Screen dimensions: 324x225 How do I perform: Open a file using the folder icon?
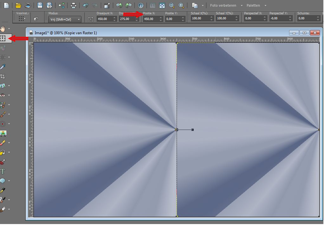18,5
